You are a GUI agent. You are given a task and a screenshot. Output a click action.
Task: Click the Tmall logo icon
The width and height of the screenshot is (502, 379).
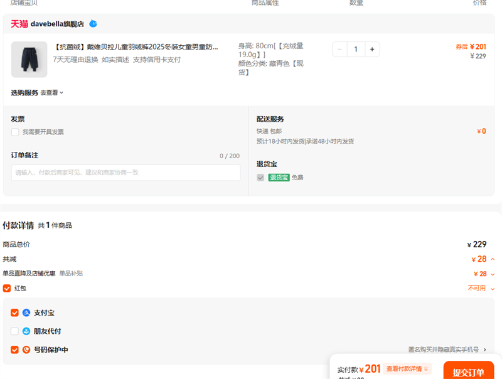(19, 24)
